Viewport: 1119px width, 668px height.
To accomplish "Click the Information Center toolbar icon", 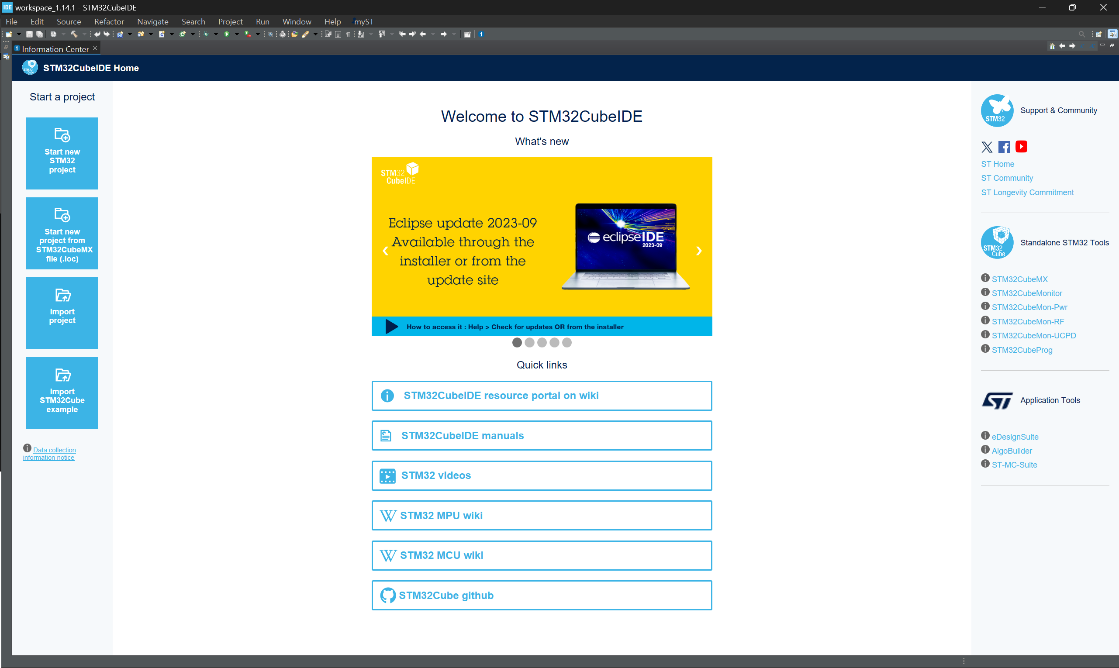I will click(x=481, y=34).
